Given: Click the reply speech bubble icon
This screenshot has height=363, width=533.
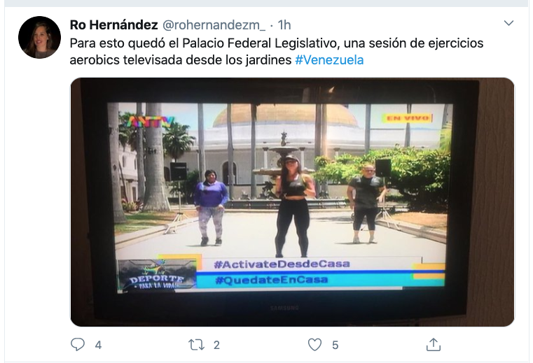Looking at the screenshot, I should (x=78, y=344).
